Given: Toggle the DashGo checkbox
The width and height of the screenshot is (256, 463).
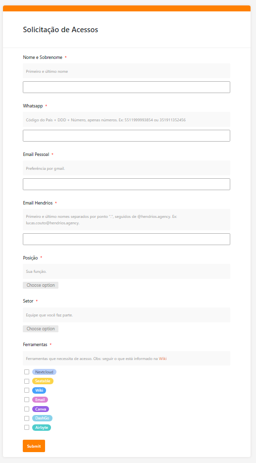Looking at the screenshot, I should [27, 418].
